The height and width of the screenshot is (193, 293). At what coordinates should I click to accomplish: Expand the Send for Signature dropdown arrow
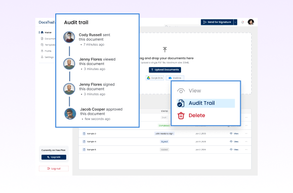pos(235,22)
